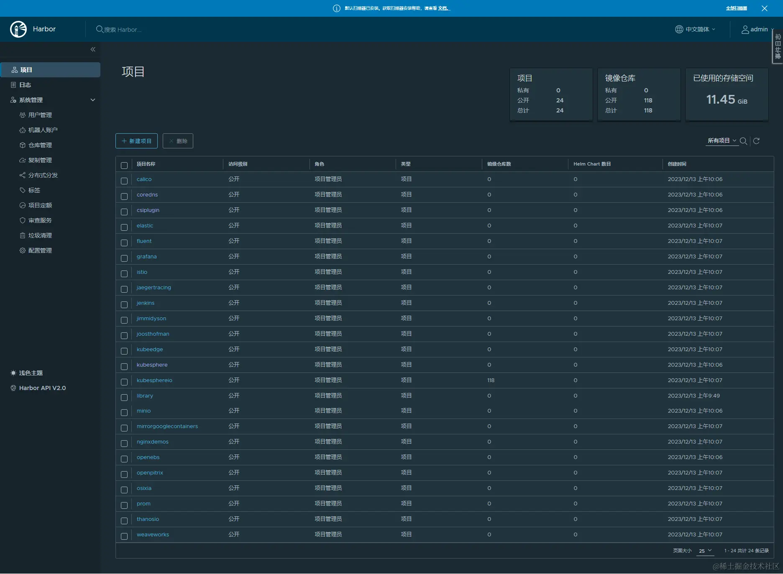The height and width of the screenshot is (574, 783).
Task: Click the Harbor logo icon
Action: [x=18, y=29]
